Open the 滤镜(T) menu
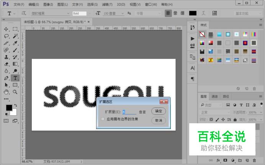Viewport: 265px width, 165px height. pos(107,4)
